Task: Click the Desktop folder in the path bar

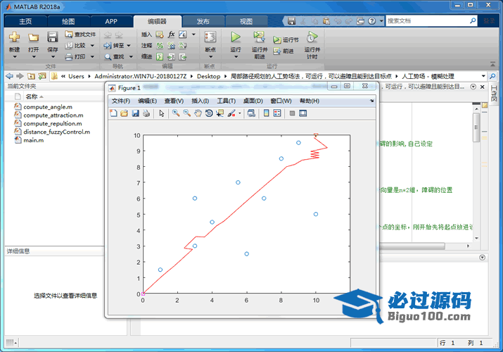Action: point(208,76)
